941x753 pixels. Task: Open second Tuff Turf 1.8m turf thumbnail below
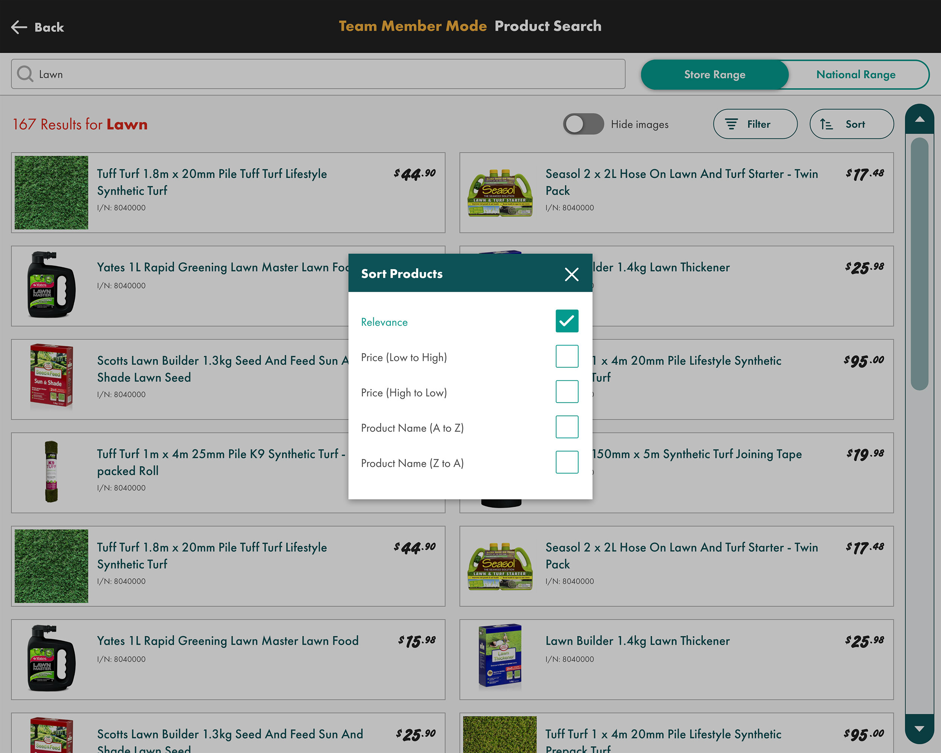click(52, 566)
